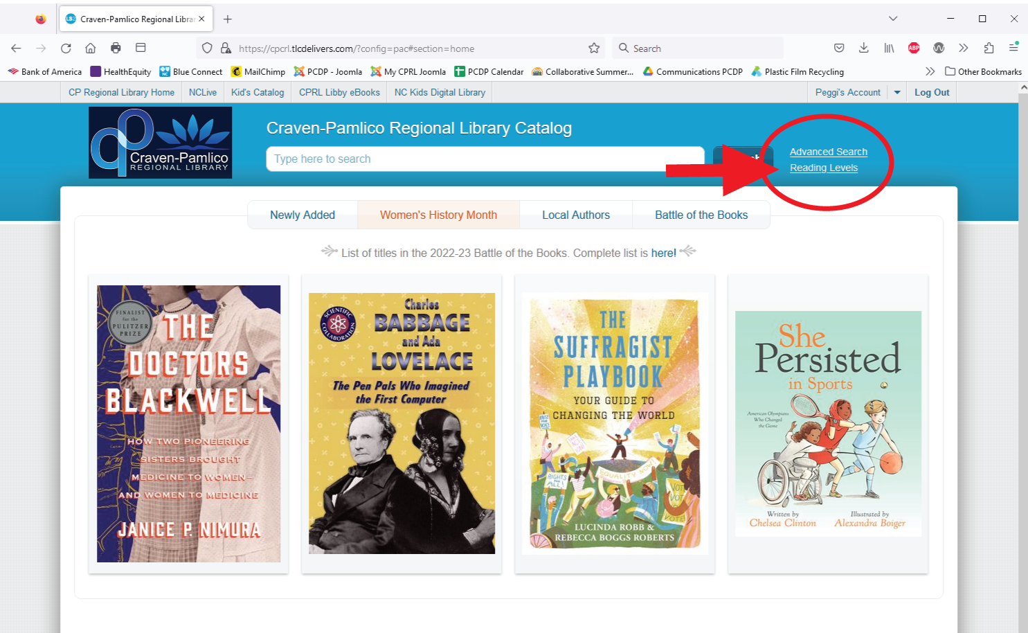Open She Persisted in Sports book cover
Image resolution: width=1028 pixels, height=633 pixels.
(x=828, y=424)
